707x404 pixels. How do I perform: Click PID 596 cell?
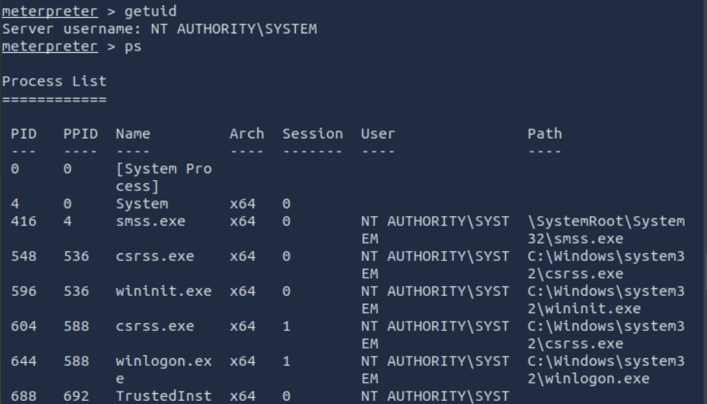24,291
